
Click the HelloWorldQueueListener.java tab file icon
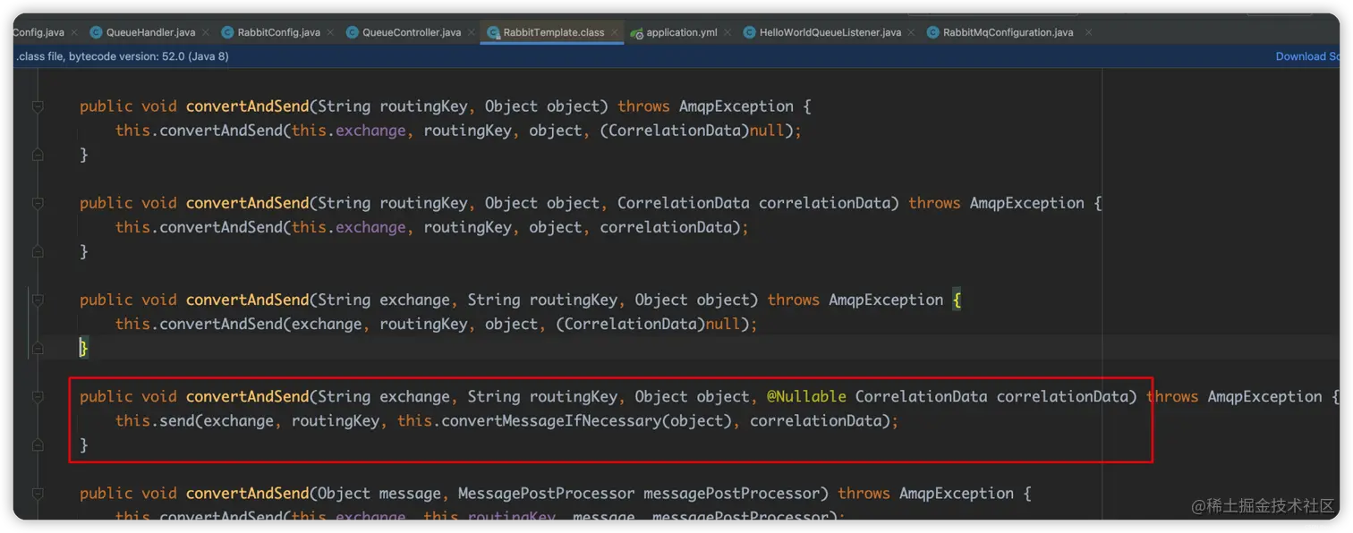pos(749,32)
